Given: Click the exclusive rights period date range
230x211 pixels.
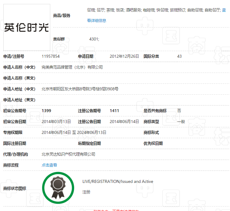Looking at the screenshot, I should coord(74,132).
